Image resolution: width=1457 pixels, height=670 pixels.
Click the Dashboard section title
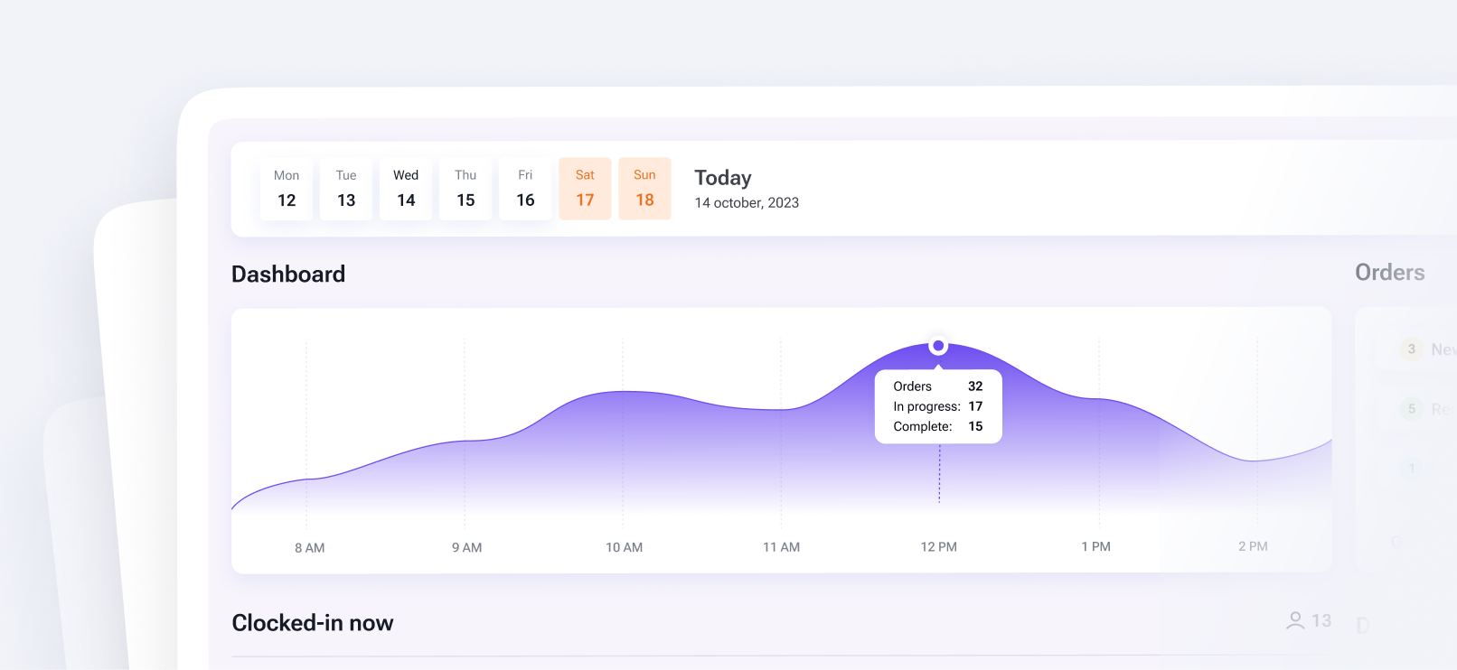(x=288, y=274)
